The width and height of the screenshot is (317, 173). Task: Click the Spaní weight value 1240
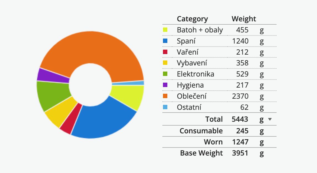pos(240,41)
